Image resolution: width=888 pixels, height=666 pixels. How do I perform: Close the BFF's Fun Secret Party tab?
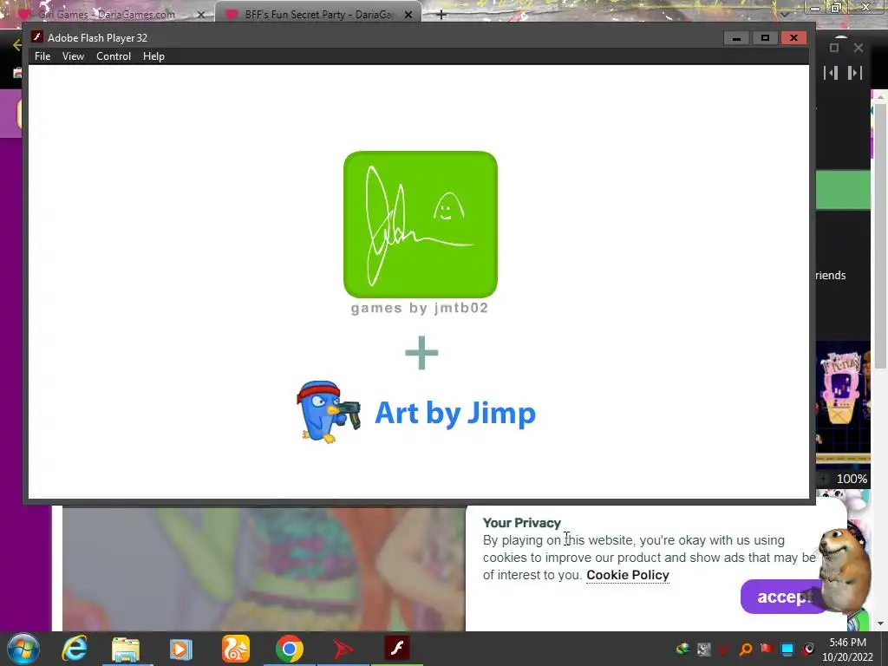408,15
